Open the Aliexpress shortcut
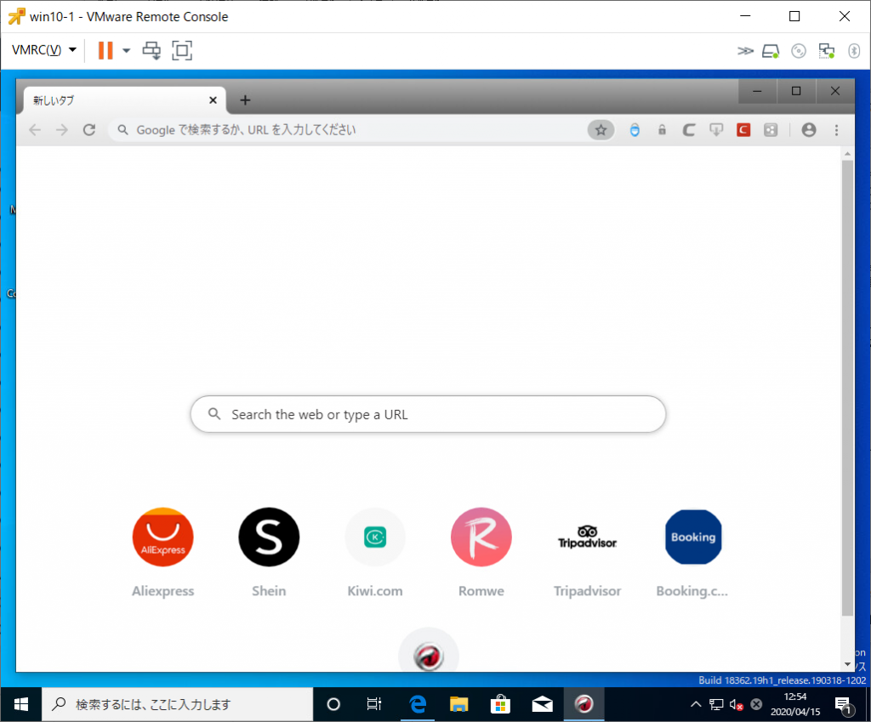This screenshot has width=871, height=722. (162, 537)
